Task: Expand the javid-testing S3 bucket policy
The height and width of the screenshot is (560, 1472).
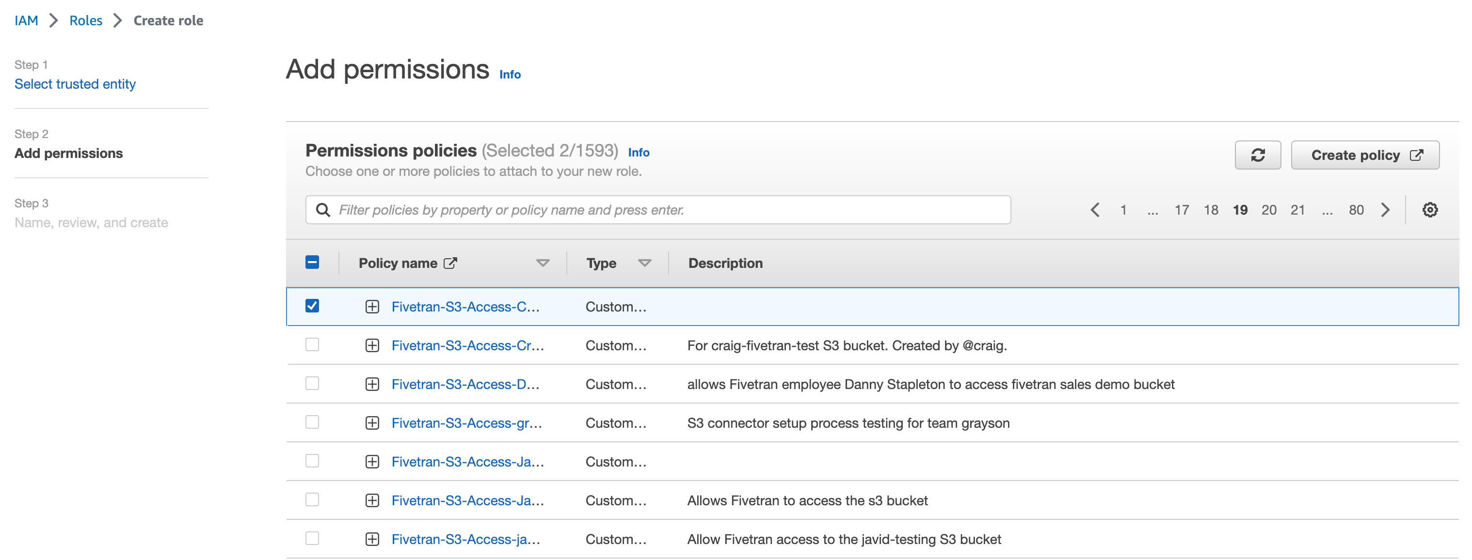Action: [372, 540]
